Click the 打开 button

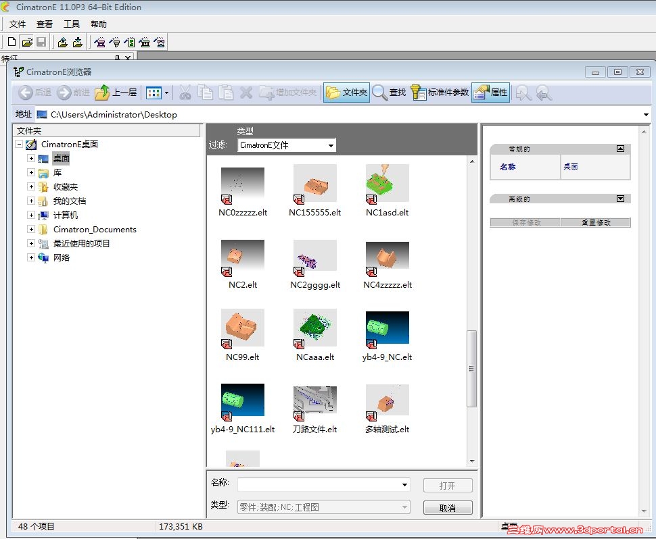[448, 486]
